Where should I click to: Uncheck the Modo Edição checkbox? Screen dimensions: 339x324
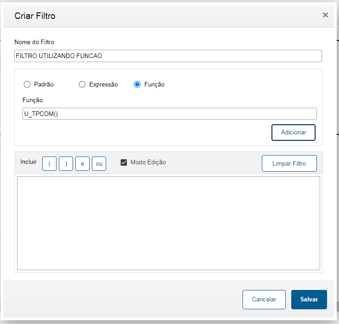point(124,162)
